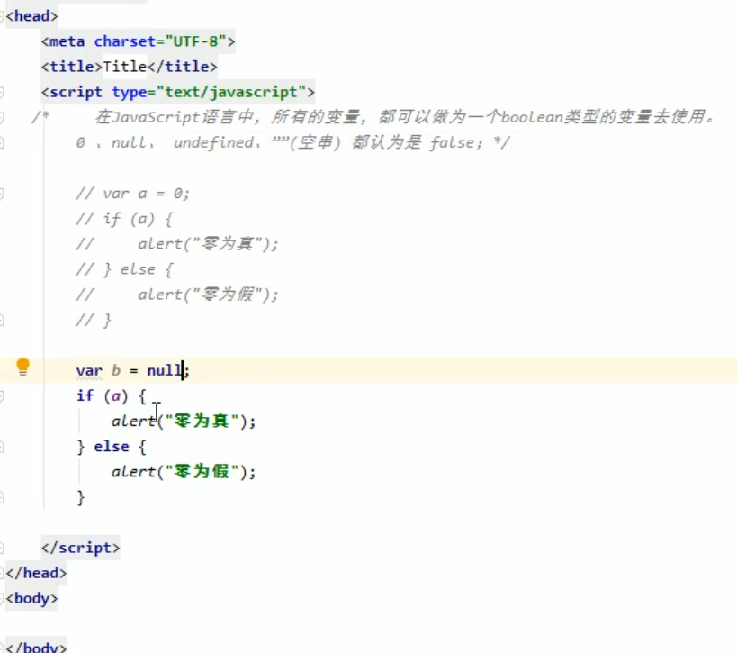Click the comment line starting '在JavaScript语言中'

tap(405, 117)
